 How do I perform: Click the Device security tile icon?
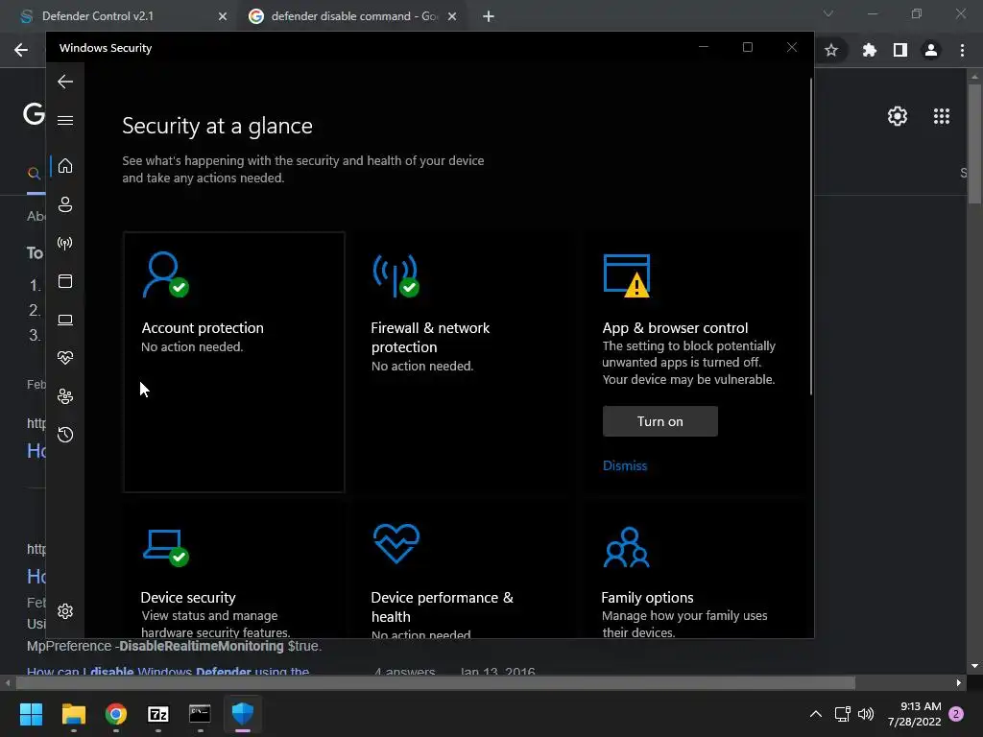coord(165,548)
